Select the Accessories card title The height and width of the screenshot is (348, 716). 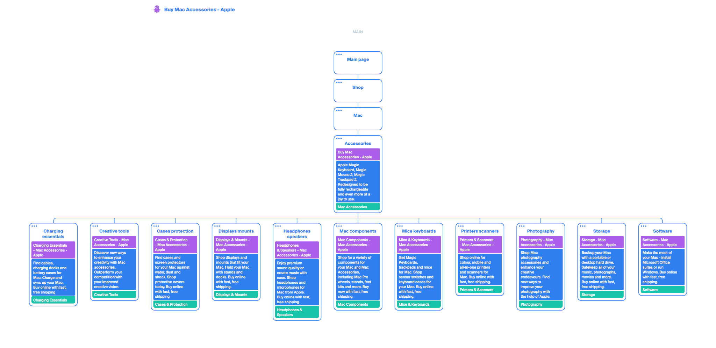pos(358,143)
